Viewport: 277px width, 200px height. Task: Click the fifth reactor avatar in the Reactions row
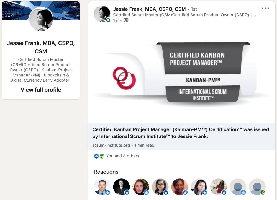[180, 187]
